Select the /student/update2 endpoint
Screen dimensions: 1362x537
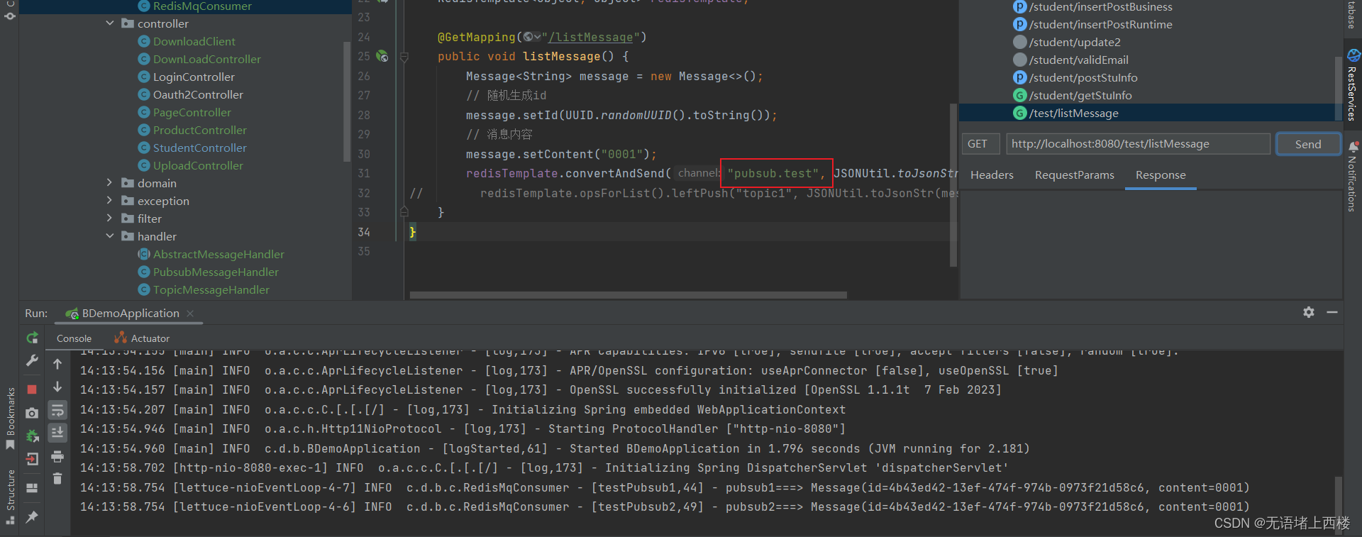[1067, 42]
